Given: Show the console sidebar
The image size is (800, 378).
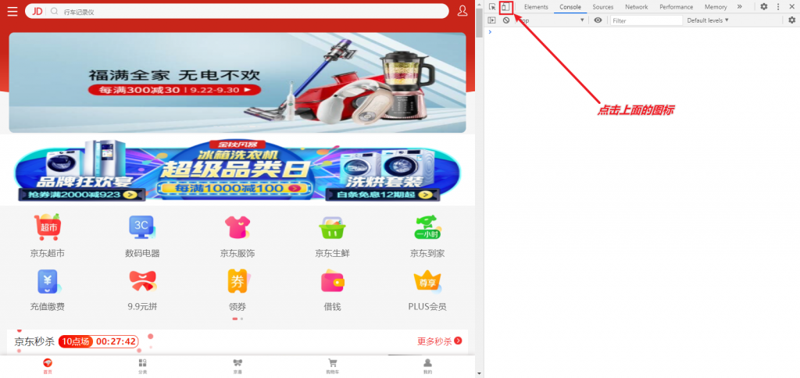Looking at the screenshot, I should pos(492,20).
